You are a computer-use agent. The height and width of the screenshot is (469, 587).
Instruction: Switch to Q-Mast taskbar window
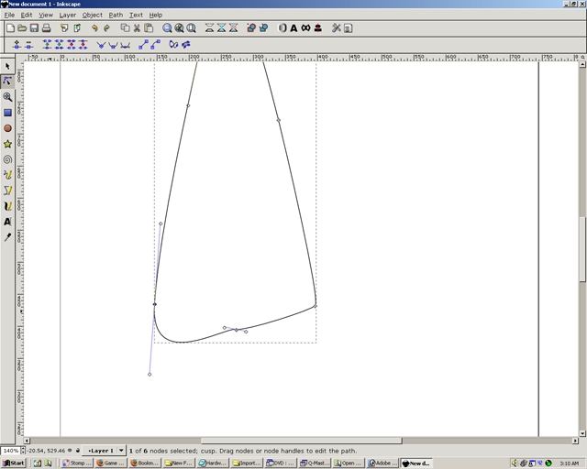(315, 463)
